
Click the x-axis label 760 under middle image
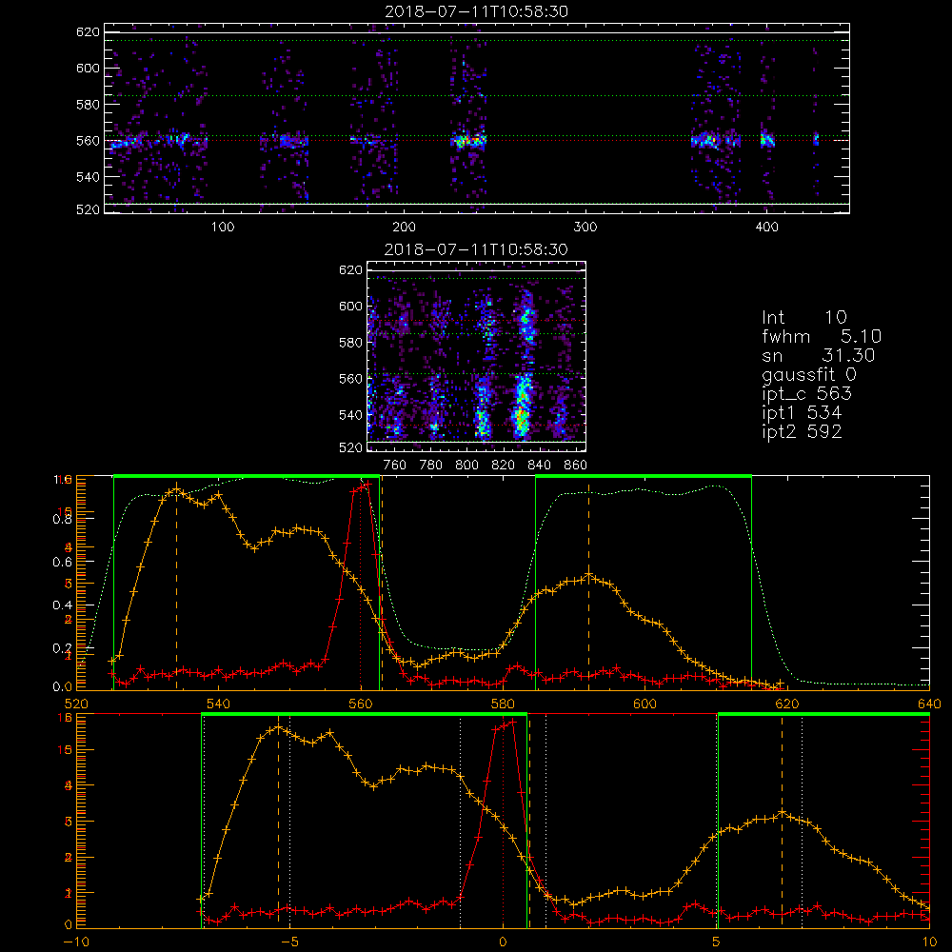click(395, 466)
